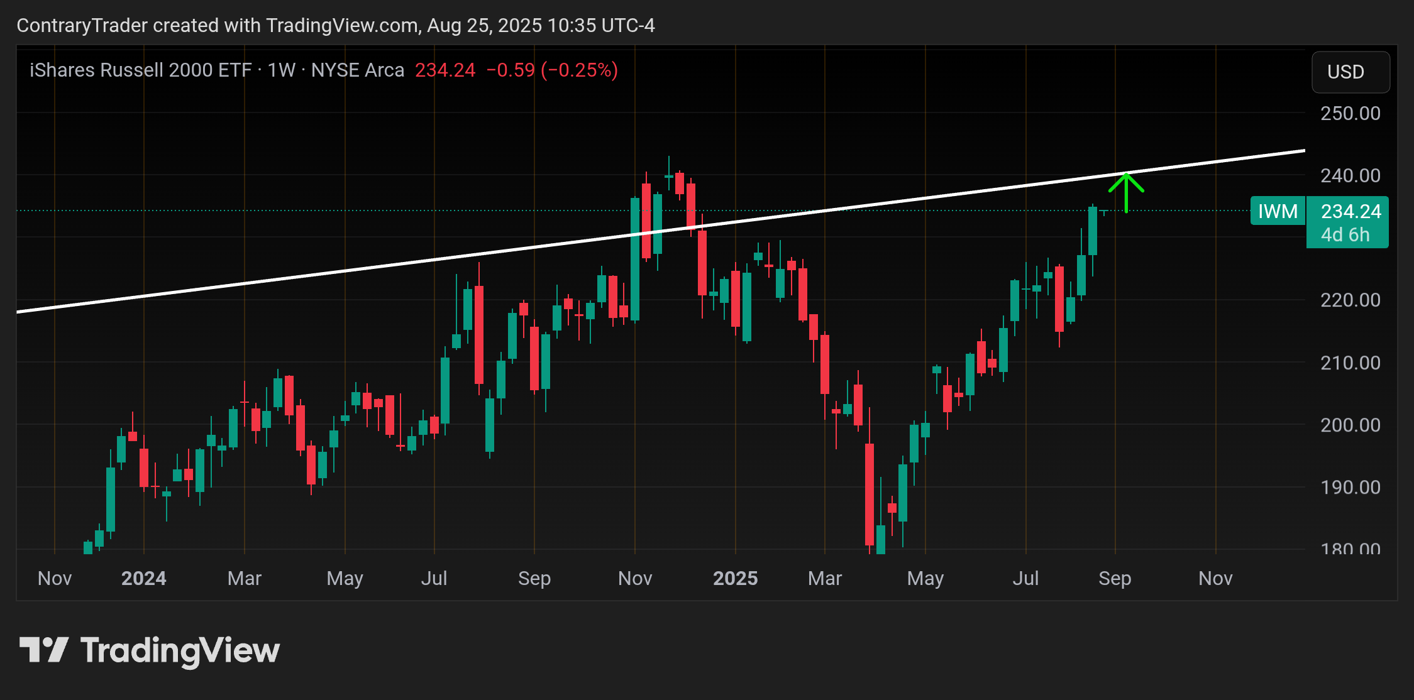Click the white ascending trendline
This screenshot has height=700, width=1414.
pyautogui.click(x=660, y=231)
